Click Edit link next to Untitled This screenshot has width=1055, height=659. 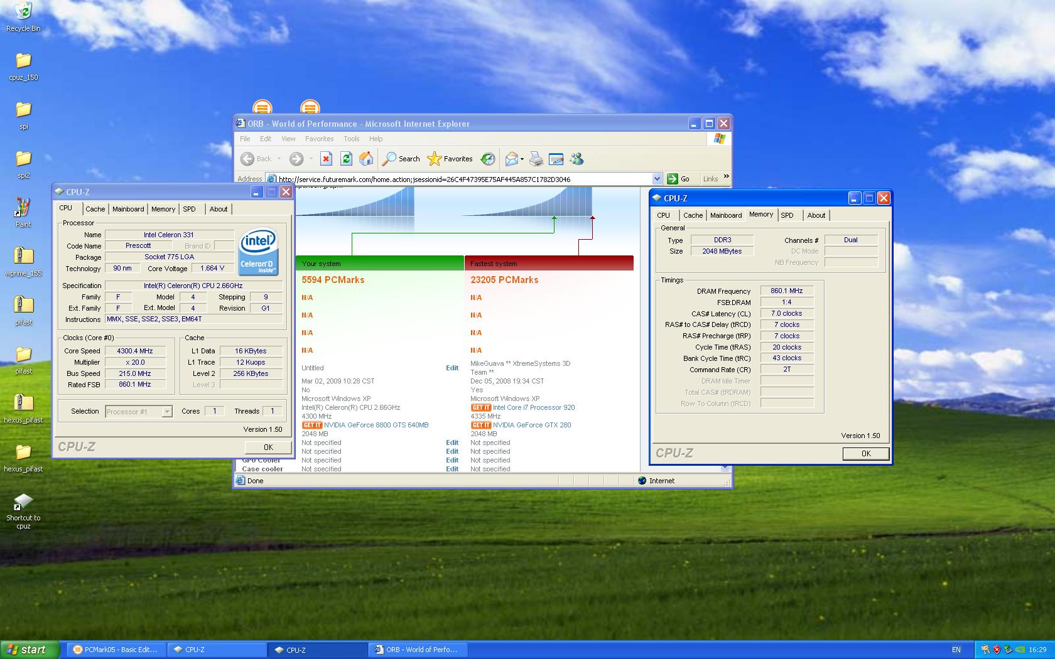click(452, 368)
